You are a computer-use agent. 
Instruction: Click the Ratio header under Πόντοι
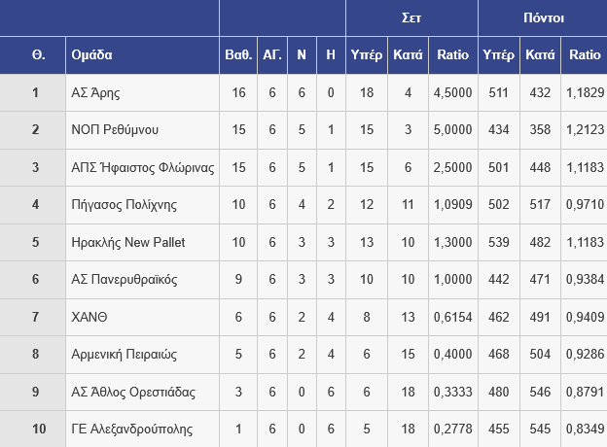click(x=586, y=54)
